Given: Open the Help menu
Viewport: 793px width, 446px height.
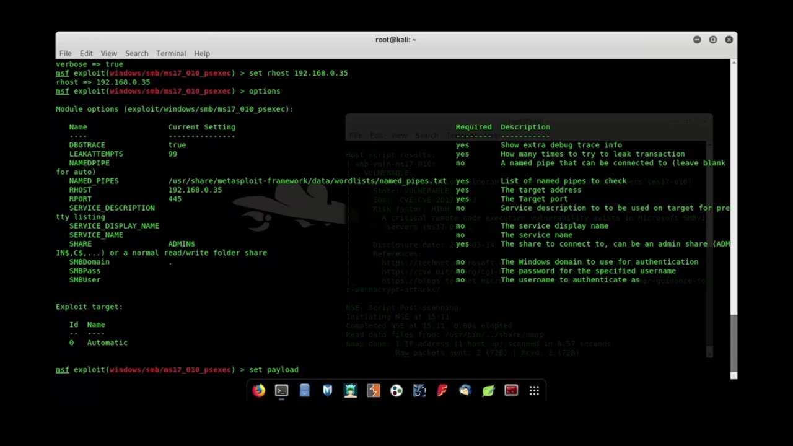Looking at the screenshot, I should tap(201, 53).
